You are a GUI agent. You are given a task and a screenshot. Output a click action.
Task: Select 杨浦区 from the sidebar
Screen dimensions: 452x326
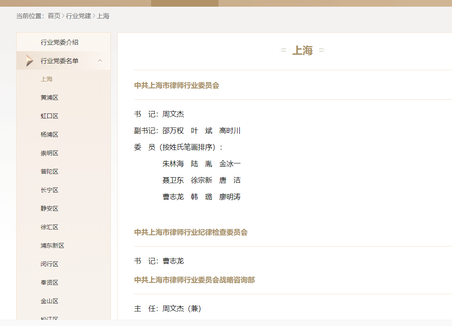[x=49, y=134]
